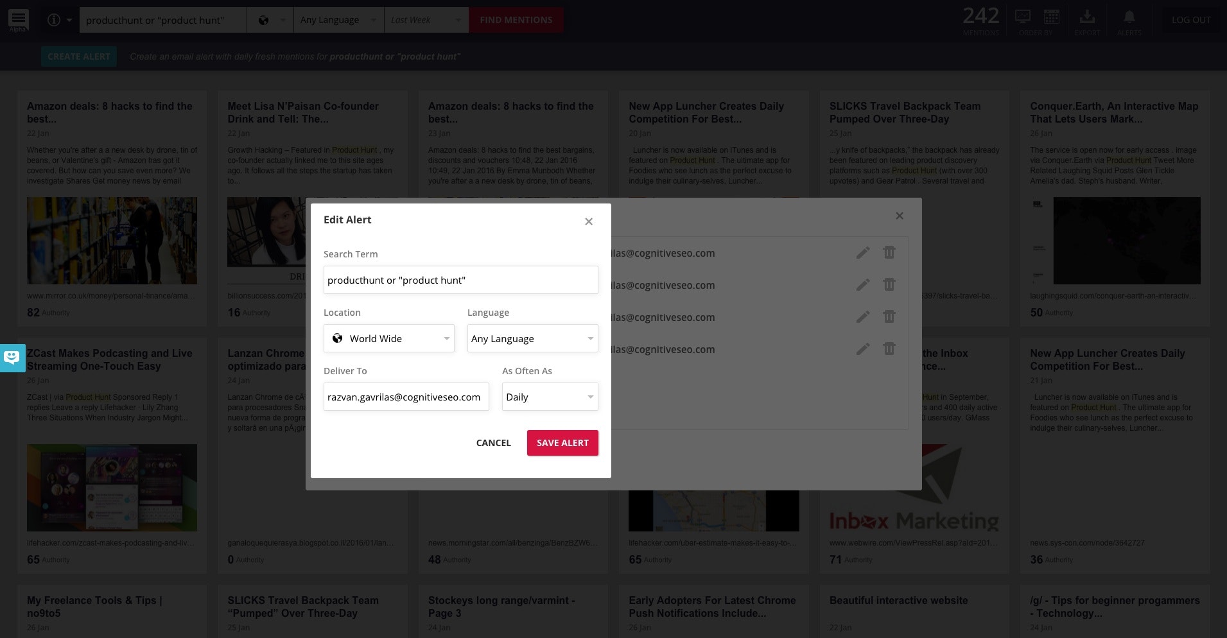Open the Any Language dropdown in Edit Alert
Viewport: 1227px width, 638px height.
click(x=532, y=338)
